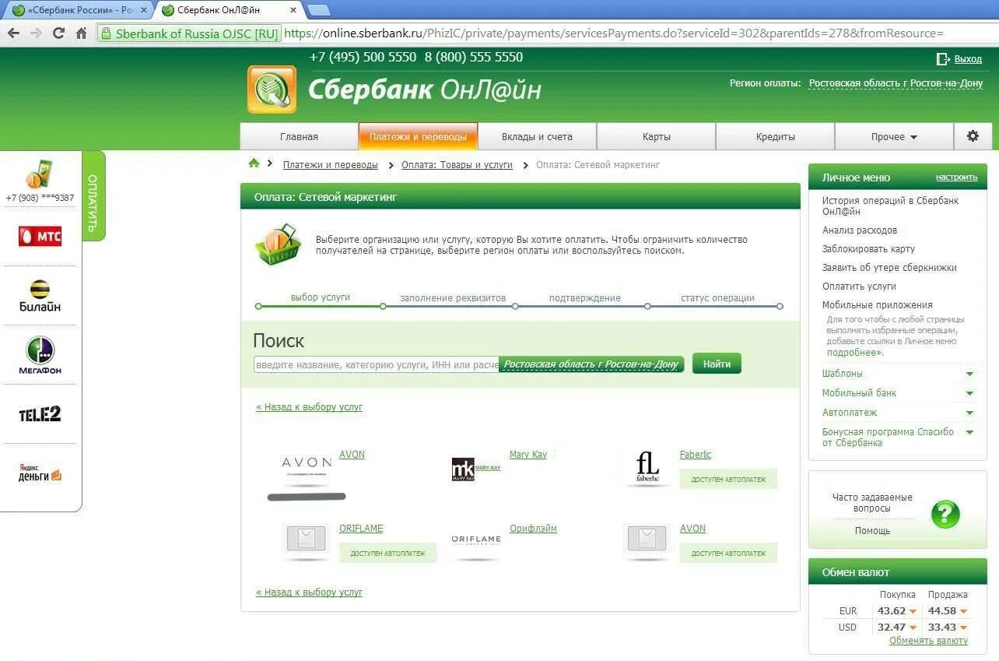Switch to Сбербанк России browser tab

[78, 10]
